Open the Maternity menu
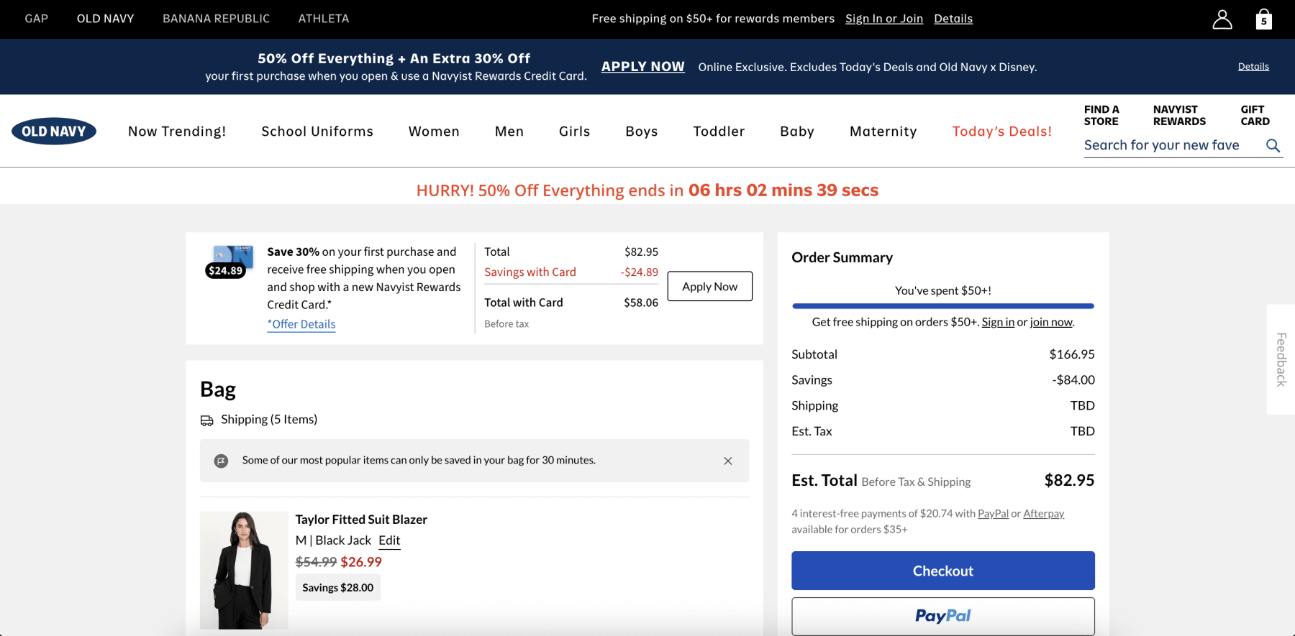The width and height of the screenshot is (1295, 636). coord(883,132)
